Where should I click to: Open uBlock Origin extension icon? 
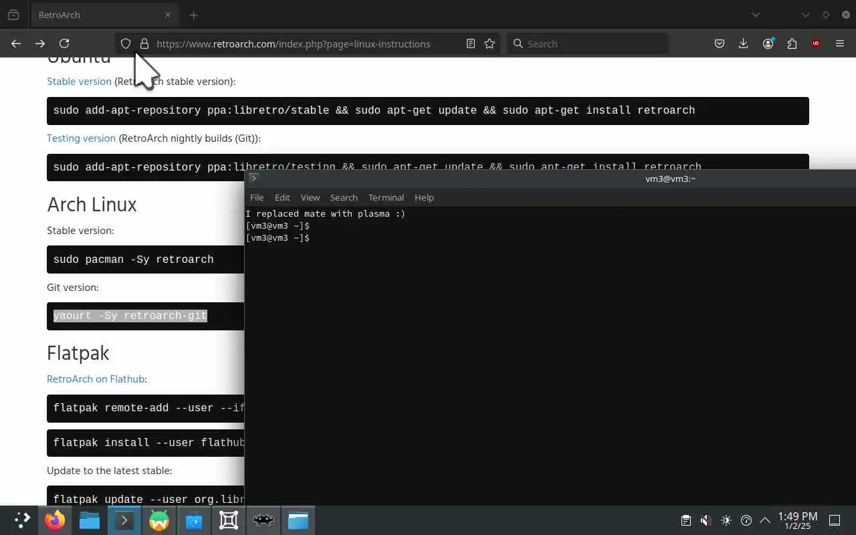click(x=816, y=43)
